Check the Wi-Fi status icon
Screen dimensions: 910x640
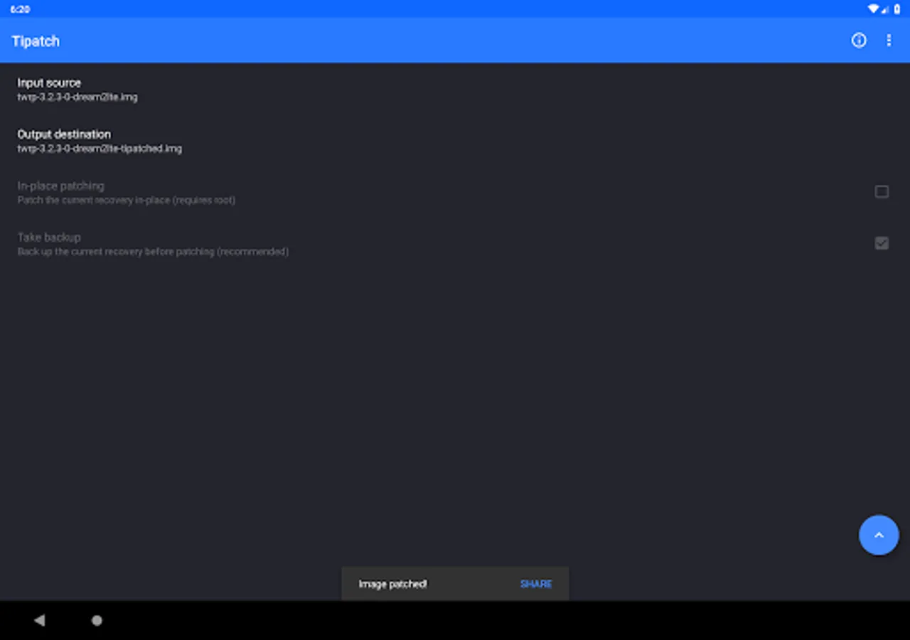pos(873,9)
